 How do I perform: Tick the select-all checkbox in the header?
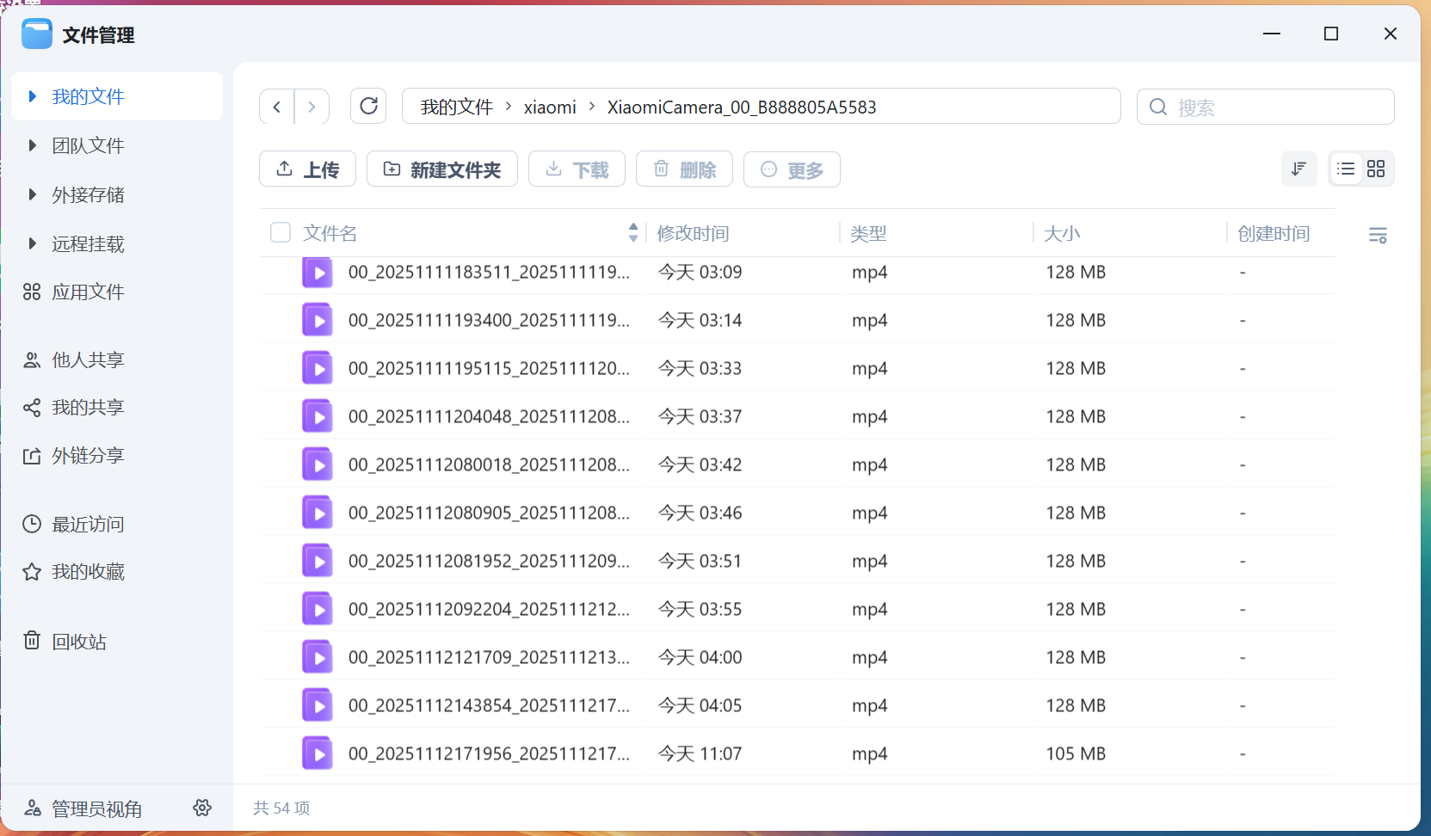(x=281, y=232)
